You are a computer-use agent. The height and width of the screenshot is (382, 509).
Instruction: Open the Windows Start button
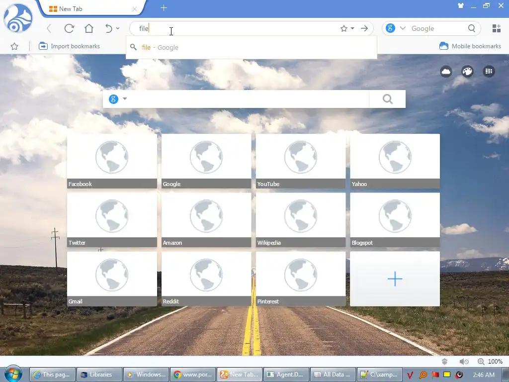tap(13, 374)
